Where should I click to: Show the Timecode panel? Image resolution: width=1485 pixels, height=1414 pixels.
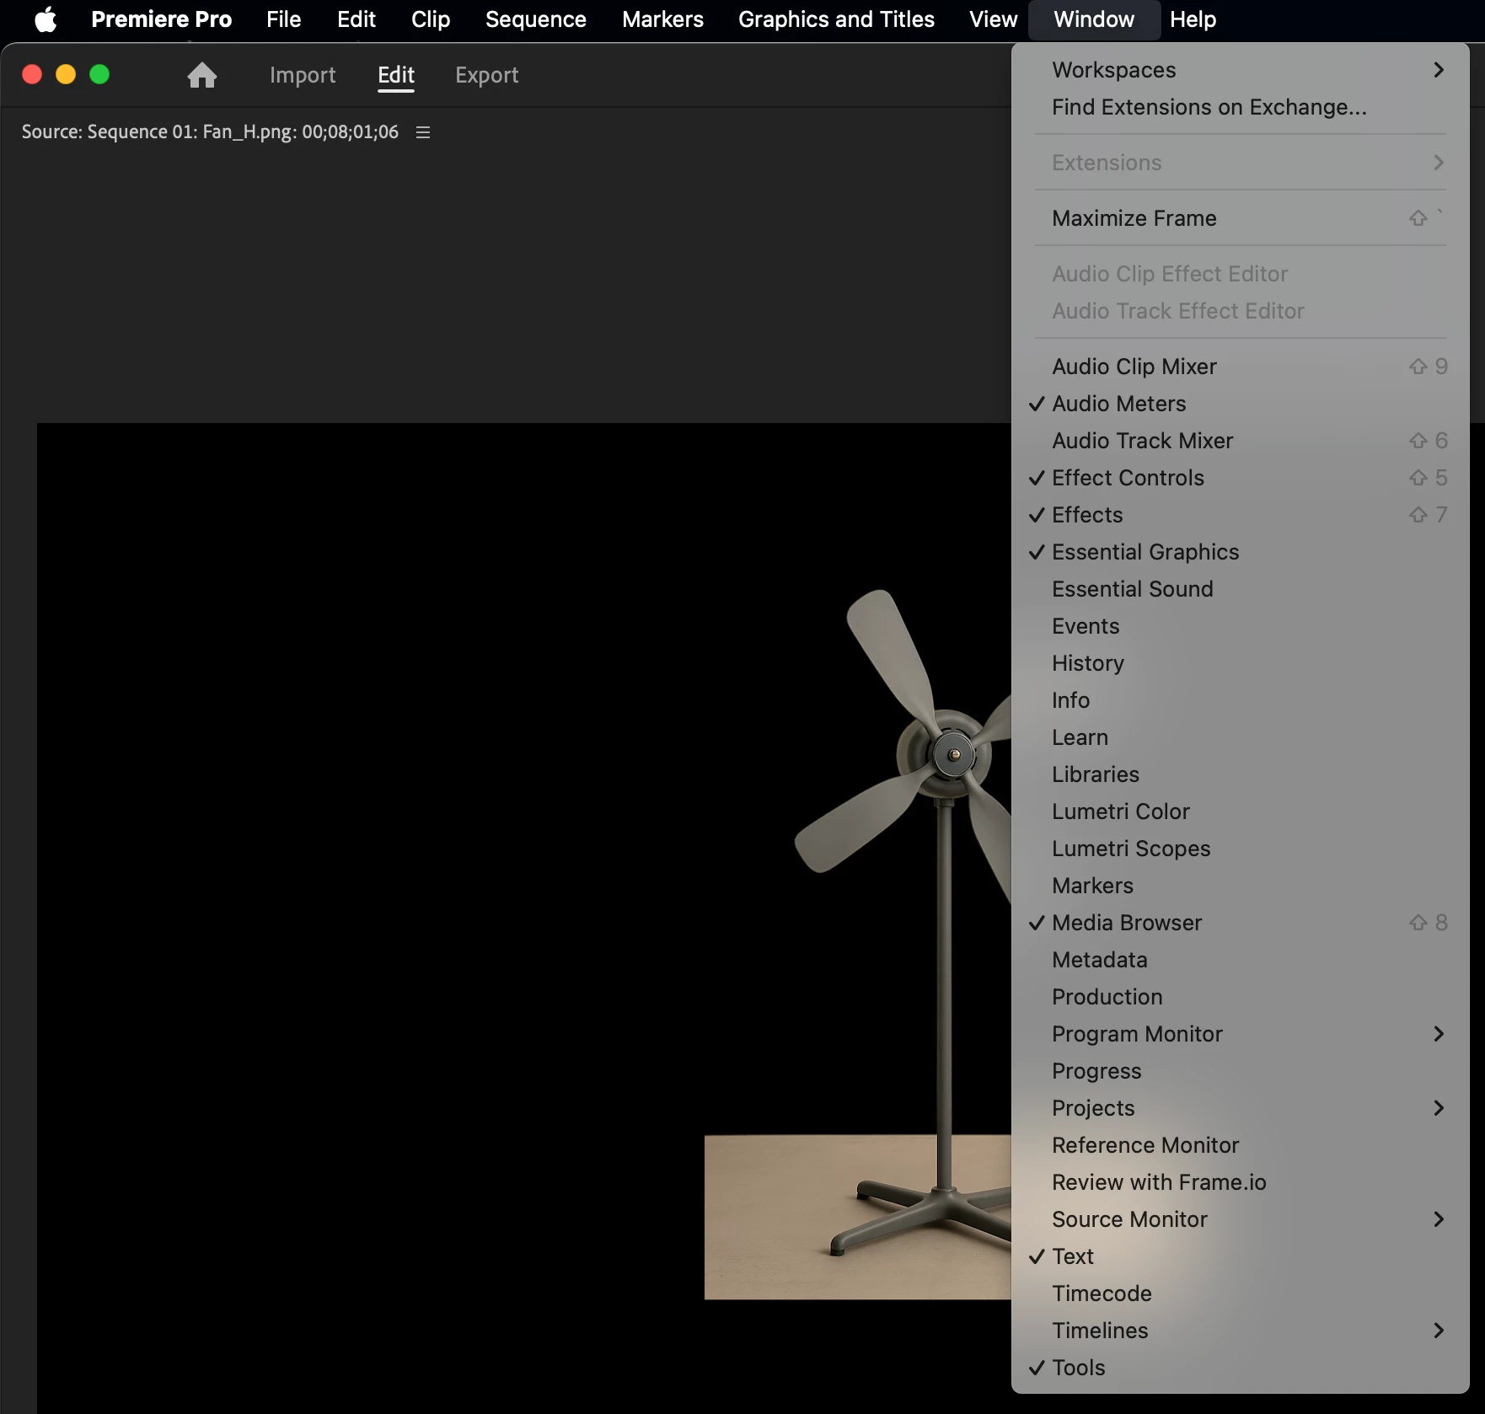(x=1241, y=1293)
